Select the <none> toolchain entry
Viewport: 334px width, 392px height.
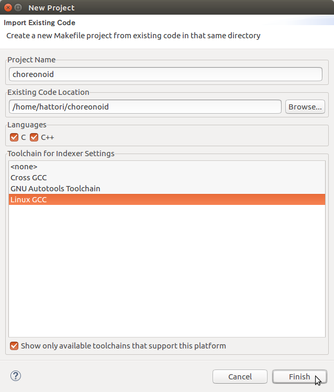point(24,167)
